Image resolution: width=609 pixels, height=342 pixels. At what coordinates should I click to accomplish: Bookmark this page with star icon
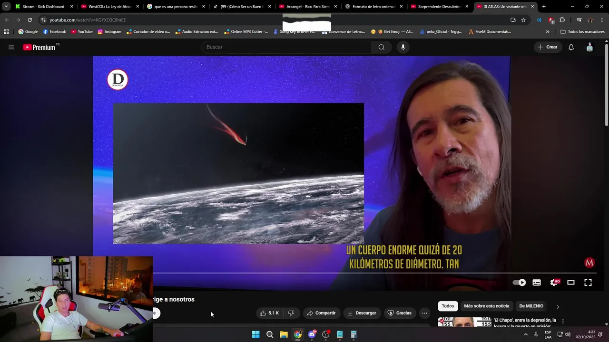523,20
